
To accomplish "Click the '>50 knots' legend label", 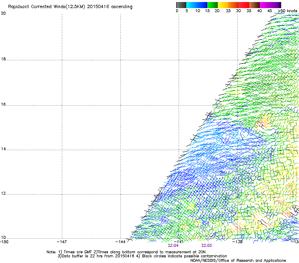I will [288, 11].
